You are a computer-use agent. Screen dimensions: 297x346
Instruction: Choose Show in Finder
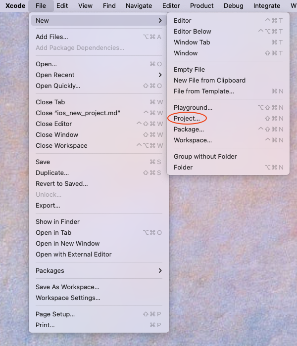57,222
